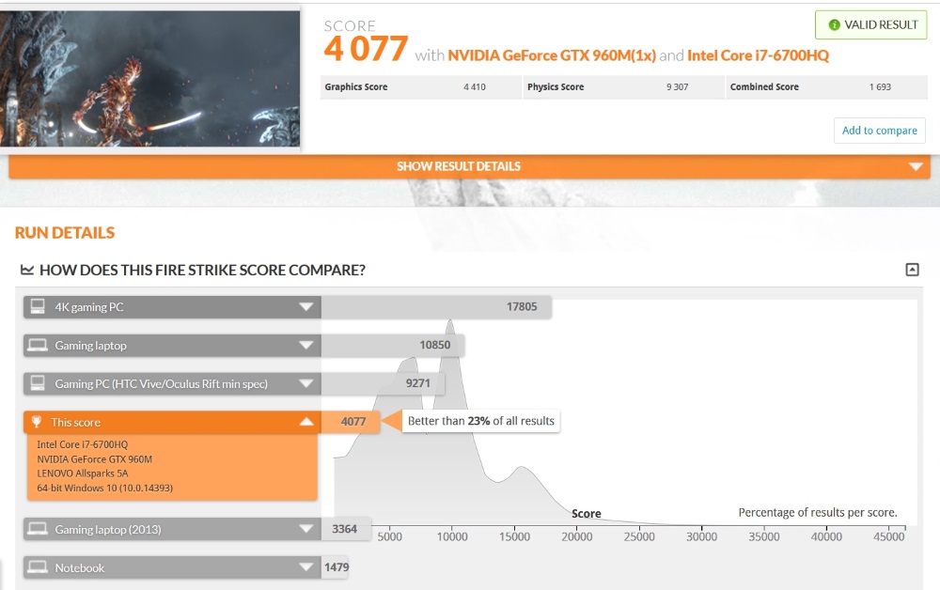The height and width of the screenshot is (590, 940).
Task: Click the info icon in Valid Result
Action: click(833, 24)
